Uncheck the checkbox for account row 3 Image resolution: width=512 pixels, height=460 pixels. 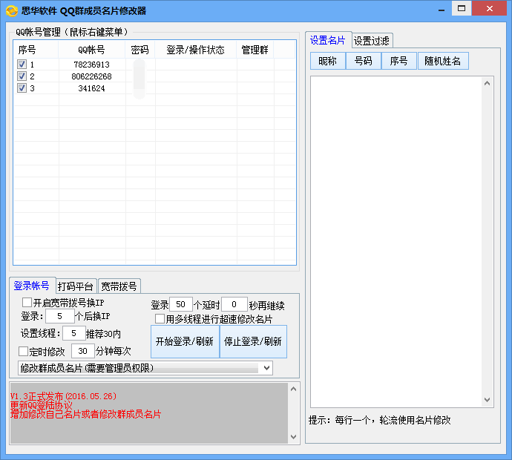pos(22,88)
